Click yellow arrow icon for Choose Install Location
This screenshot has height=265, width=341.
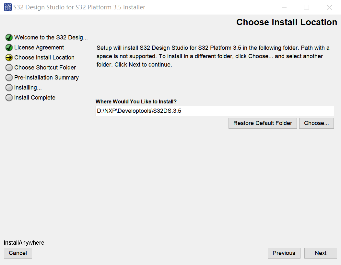(x=9, y=58)
